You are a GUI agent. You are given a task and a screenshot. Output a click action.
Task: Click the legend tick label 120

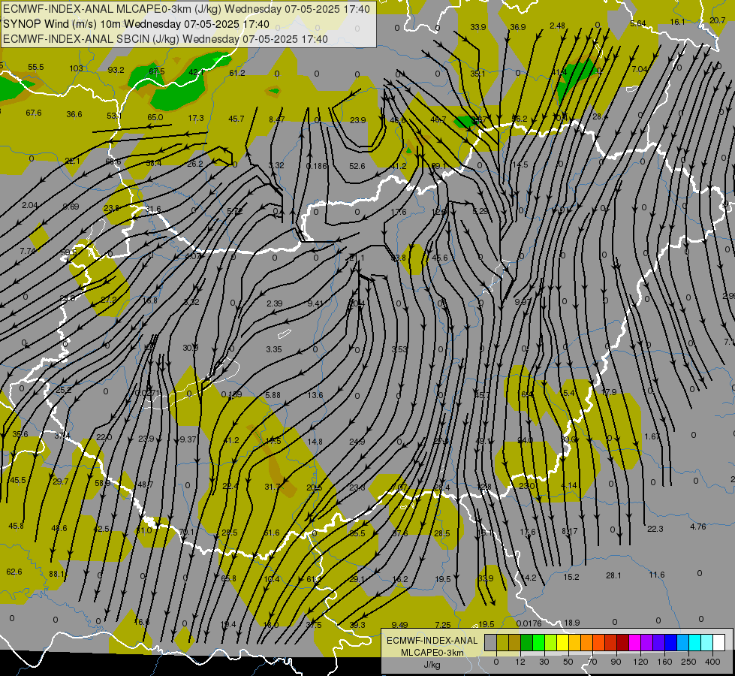[x=641, y=662]
